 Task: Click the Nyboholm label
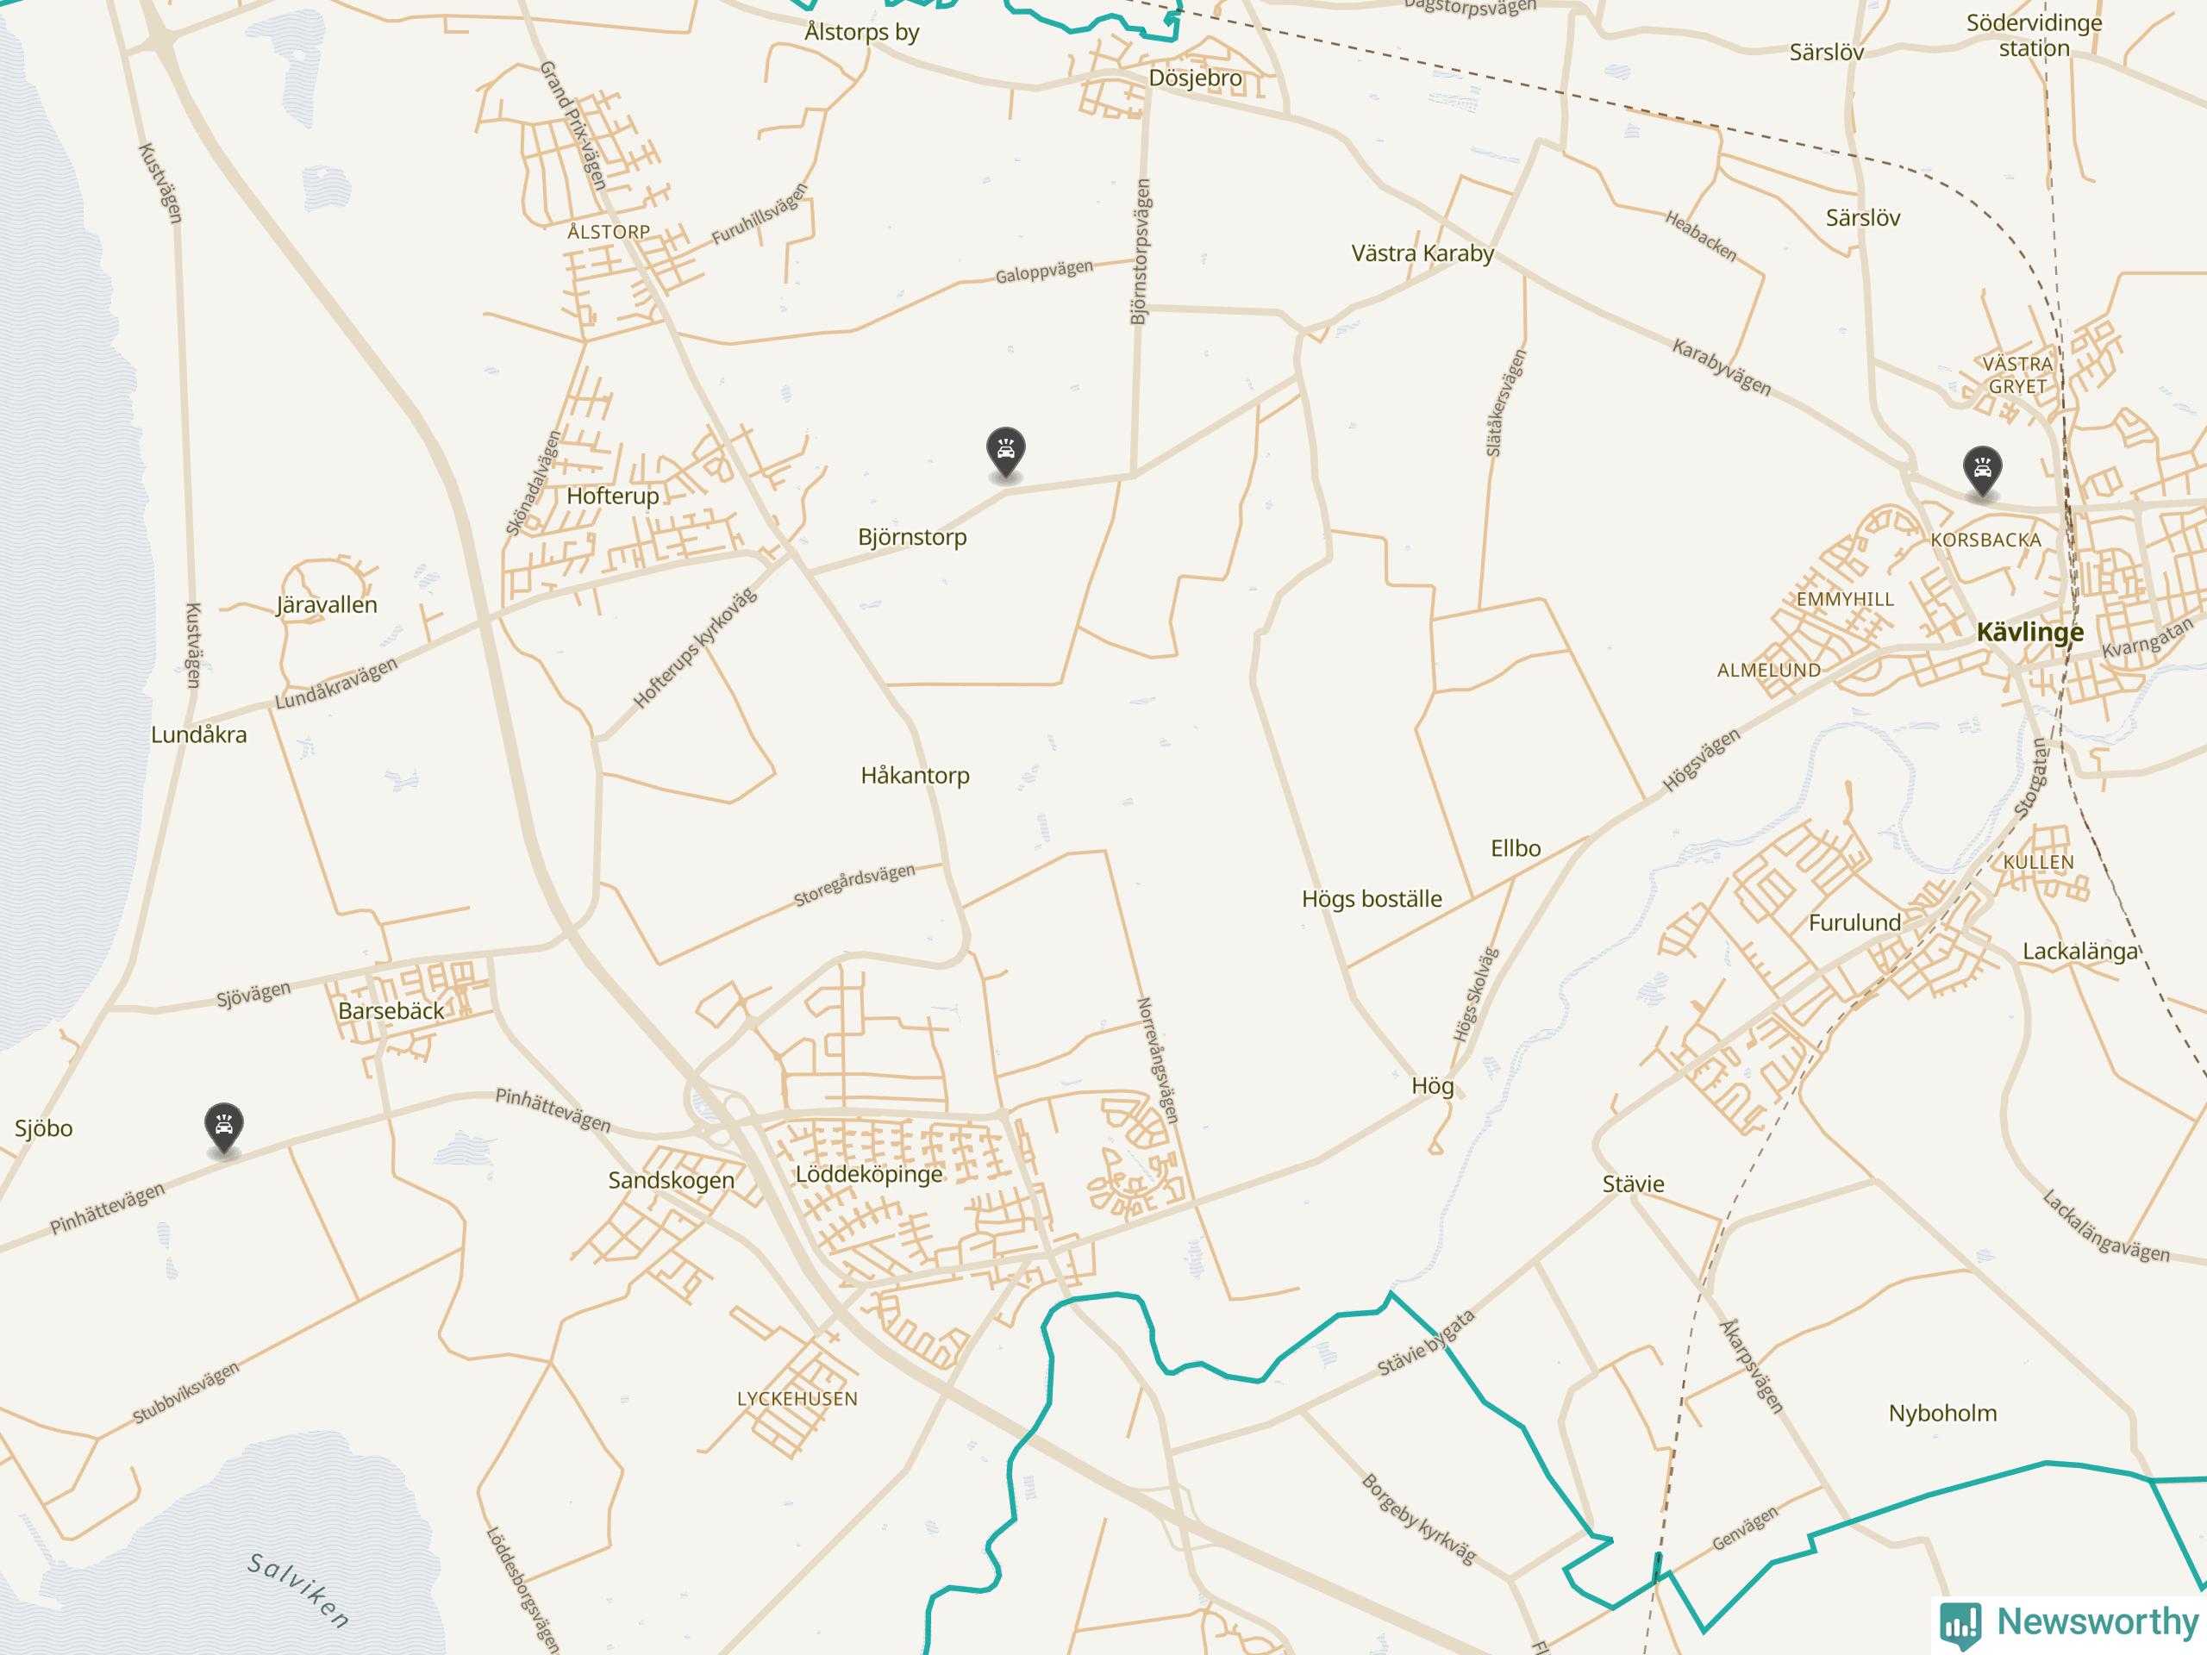(x=1942, y=1414)
